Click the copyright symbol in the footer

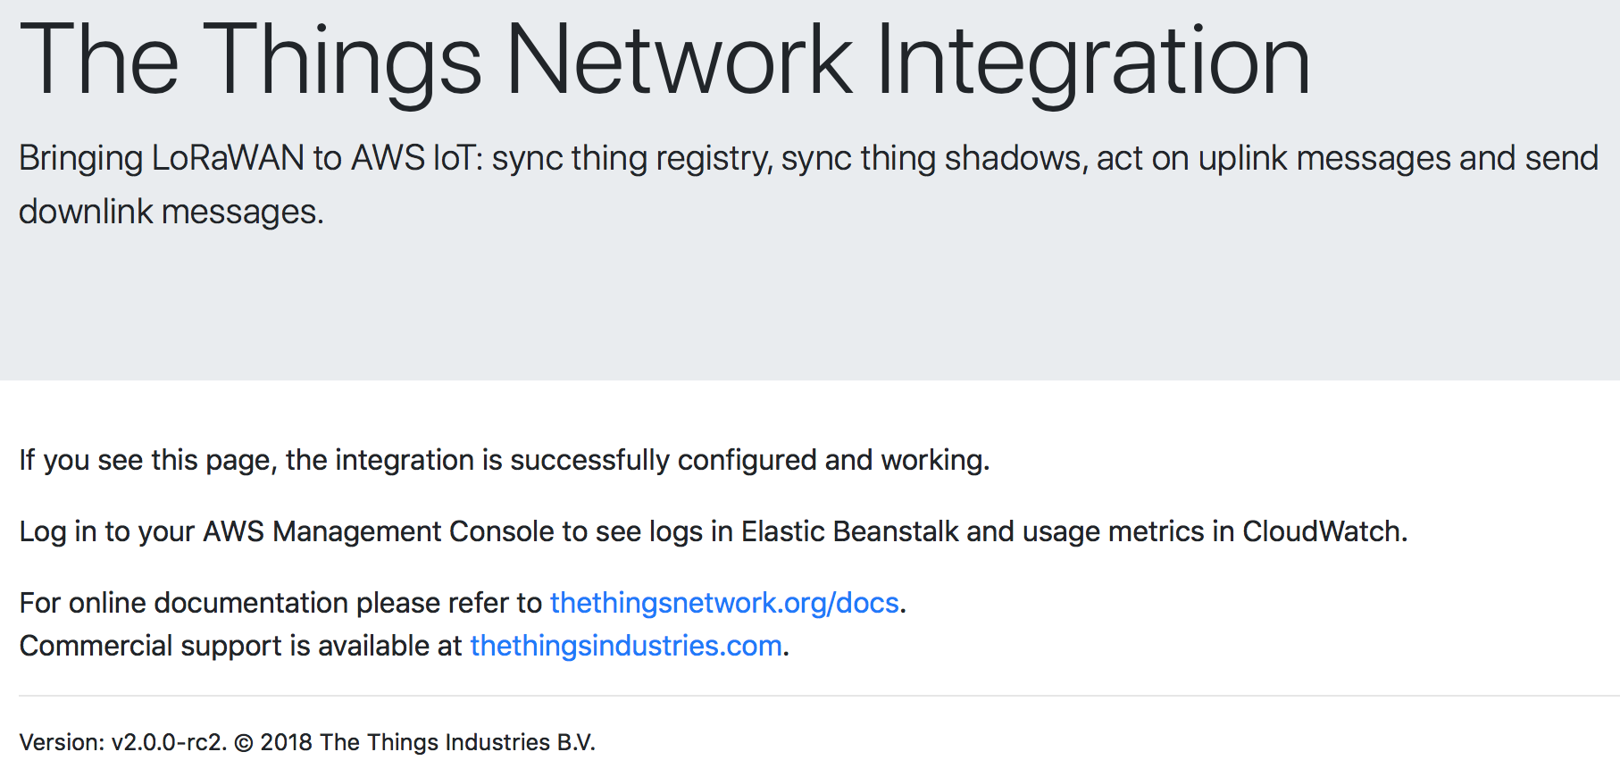[x=243, y=743]
